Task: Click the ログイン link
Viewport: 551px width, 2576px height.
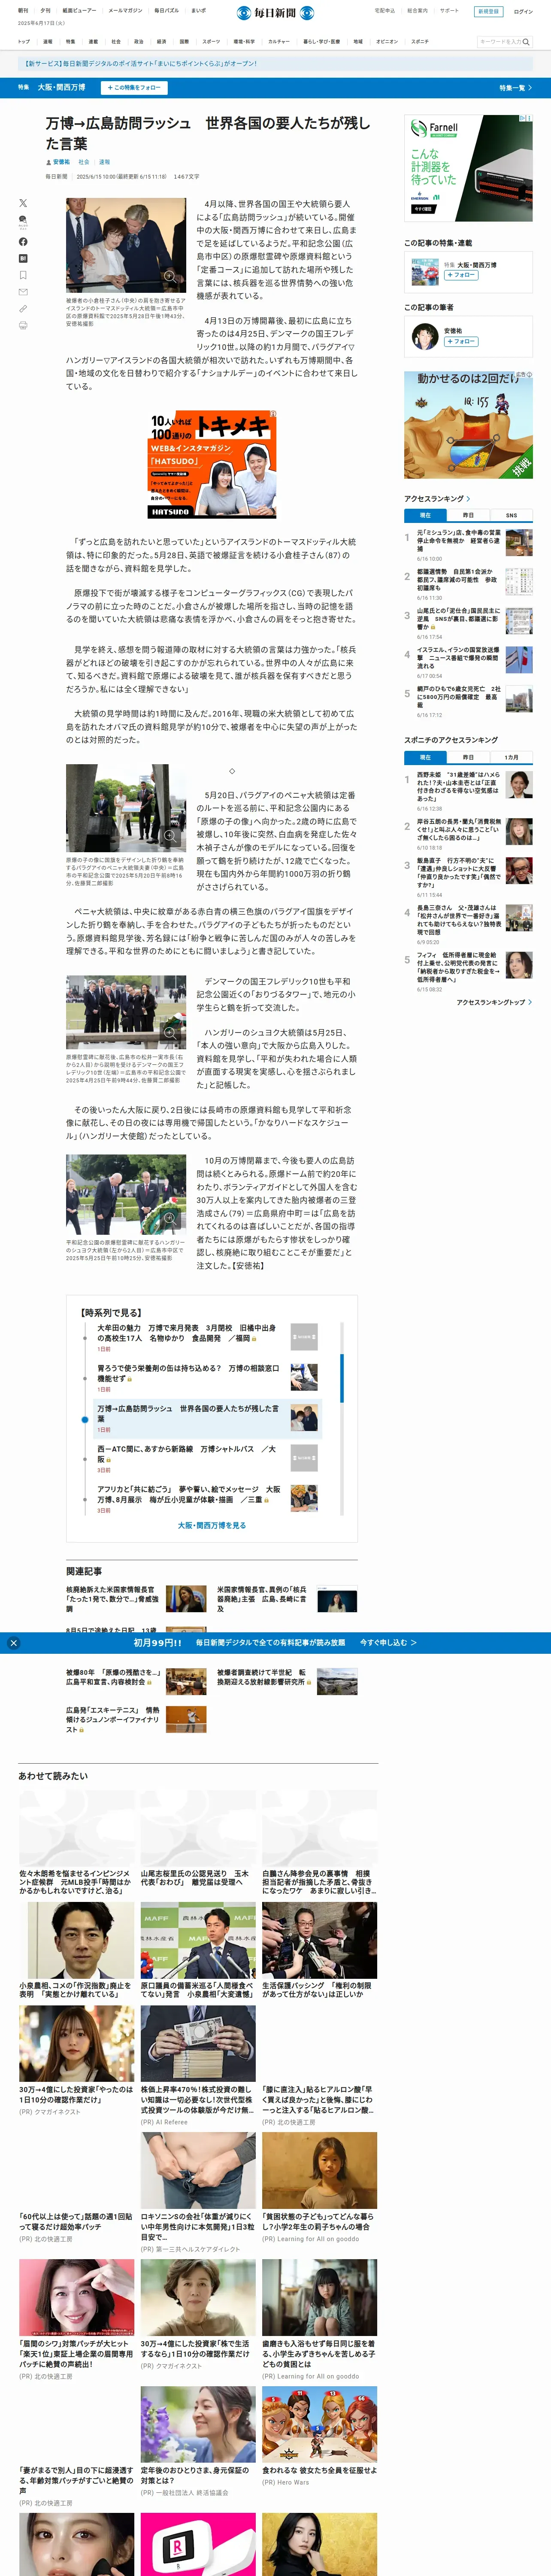Action: pos(523,12)
